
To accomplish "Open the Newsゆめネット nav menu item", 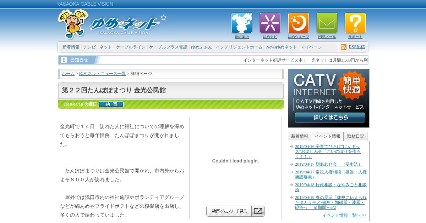I will 282,47.
